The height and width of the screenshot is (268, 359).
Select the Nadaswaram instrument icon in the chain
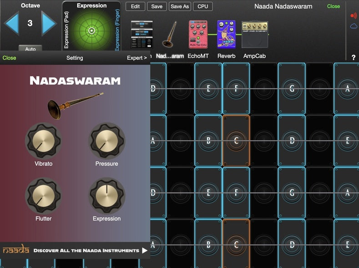point(170,35)
